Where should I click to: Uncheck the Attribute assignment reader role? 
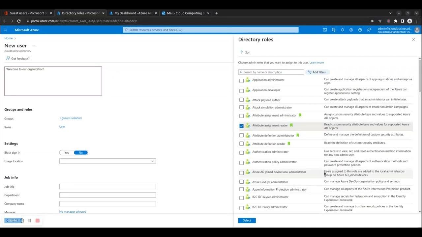point(242,126)
